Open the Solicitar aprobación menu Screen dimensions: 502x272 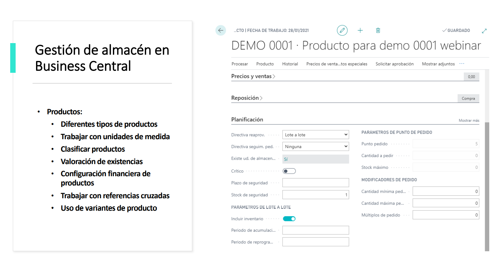point(395,64)
